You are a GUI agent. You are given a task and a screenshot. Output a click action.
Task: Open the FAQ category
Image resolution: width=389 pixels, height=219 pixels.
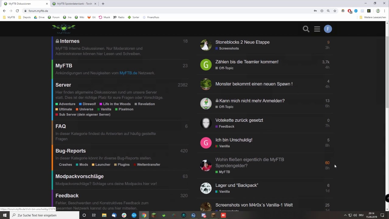[x=60, y=126]
